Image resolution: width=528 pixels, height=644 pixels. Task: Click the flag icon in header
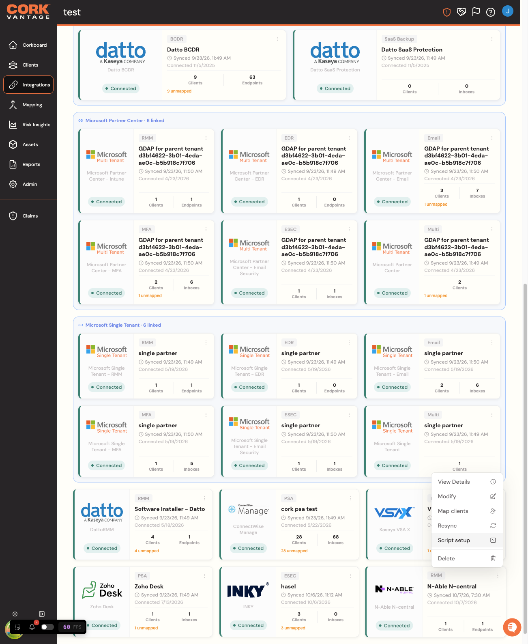[476, 12]
